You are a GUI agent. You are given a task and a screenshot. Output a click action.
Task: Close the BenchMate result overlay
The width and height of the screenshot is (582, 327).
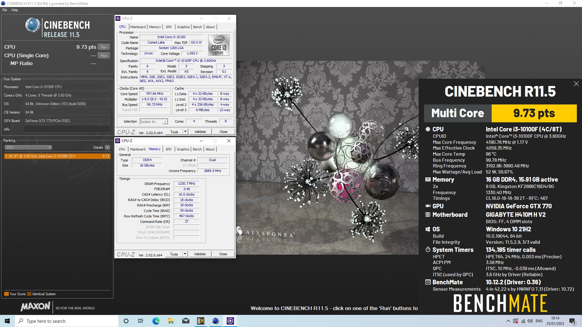(x=576, y=84)
